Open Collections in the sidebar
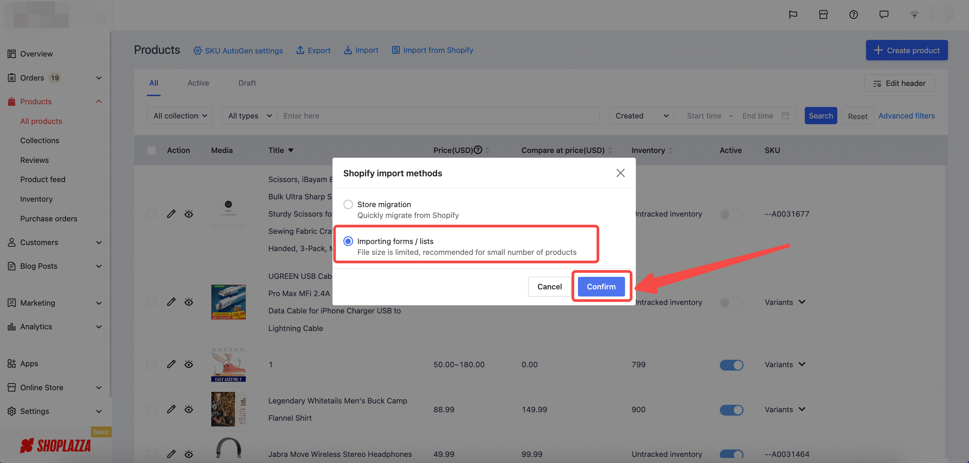The image size is (969, 463). (x=40, y=141)
